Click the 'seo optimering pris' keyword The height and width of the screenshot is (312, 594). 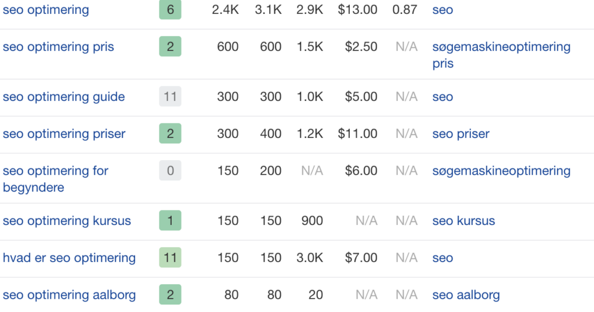[x=58, y=47]
